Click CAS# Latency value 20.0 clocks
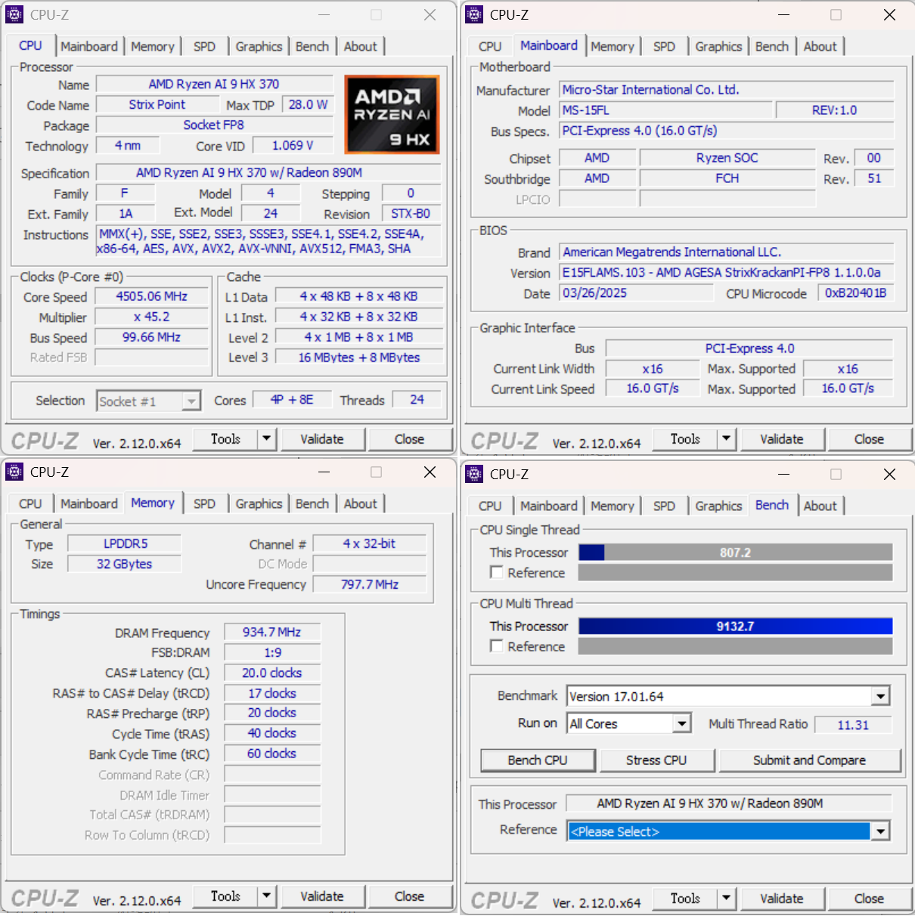The width and height of the screenshot is (915, 916). (272, 673)
